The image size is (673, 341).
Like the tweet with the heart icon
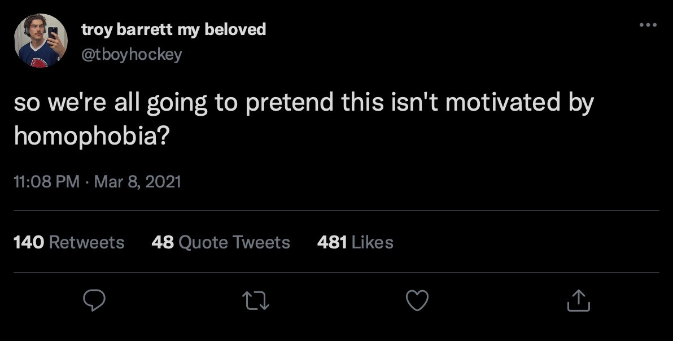coord(418,301)
